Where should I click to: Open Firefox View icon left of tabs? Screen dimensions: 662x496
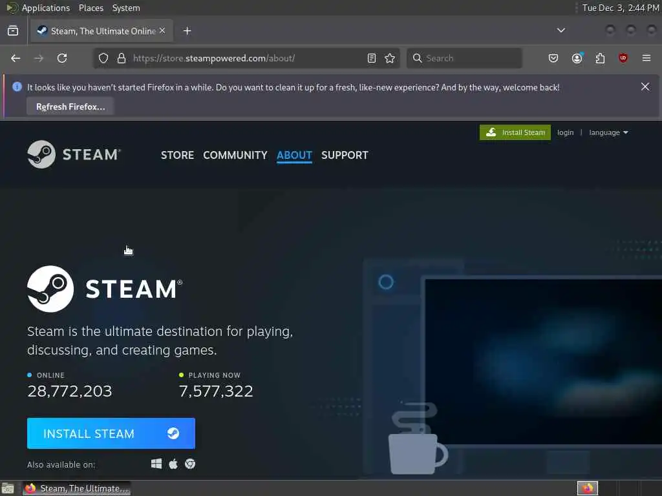pyautogui.click(x=13, y=31)
